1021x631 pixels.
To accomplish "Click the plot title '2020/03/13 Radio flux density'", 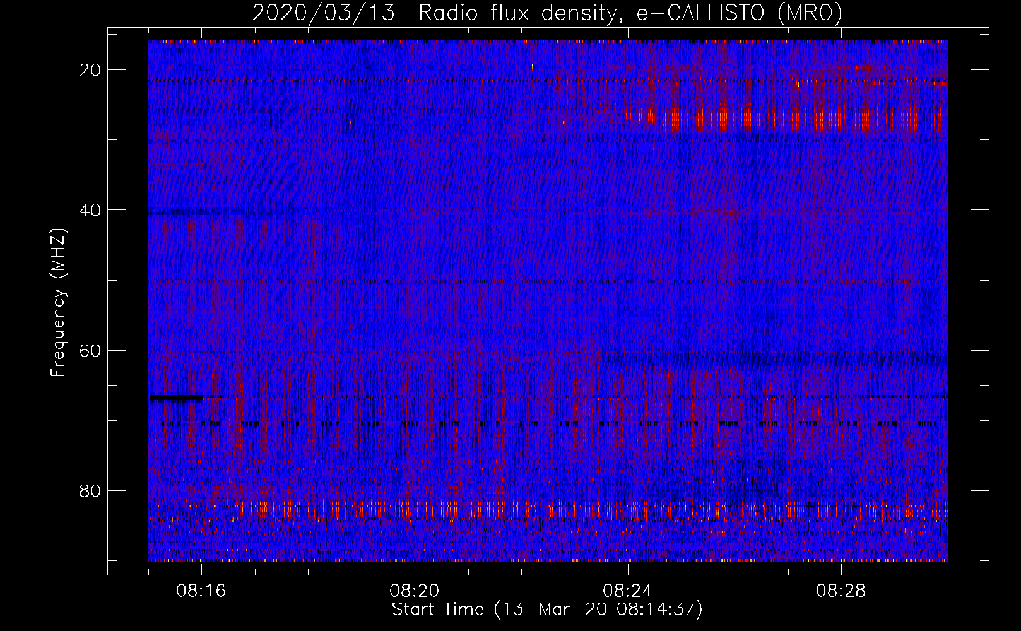I will pos(547,13).
